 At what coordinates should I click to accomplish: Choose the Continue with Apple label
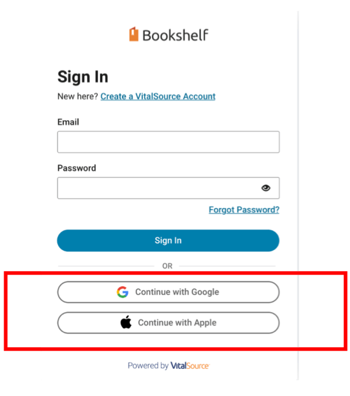pos(177,323)
